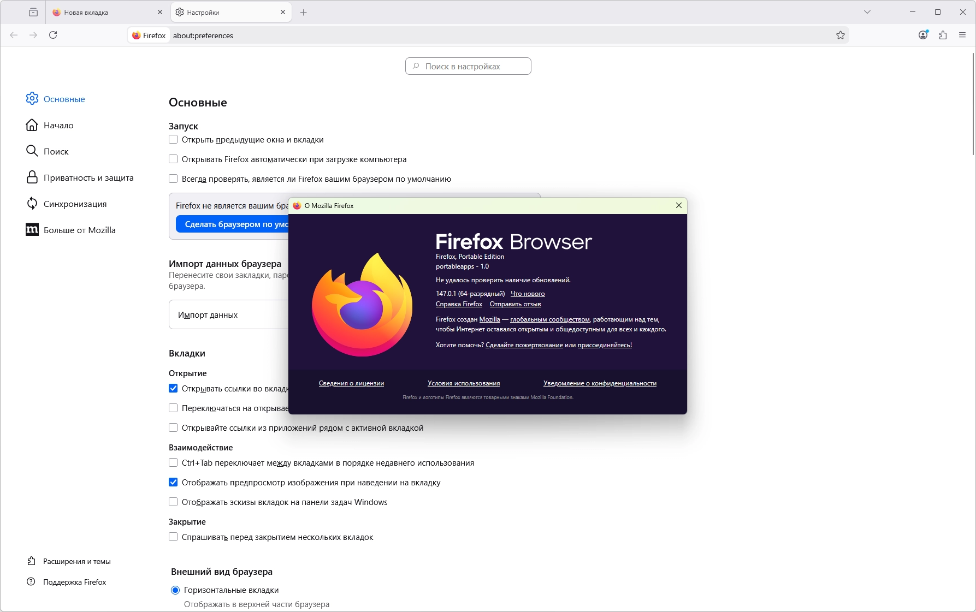Enable opening app links next to active tab
Screen dimensions: 976x612
173,427
